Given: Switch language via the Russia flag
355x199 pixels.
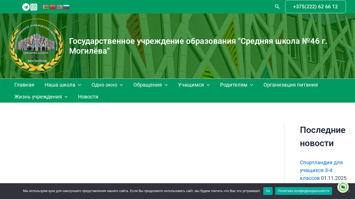Looking at the screenshot, I should 66,7.
